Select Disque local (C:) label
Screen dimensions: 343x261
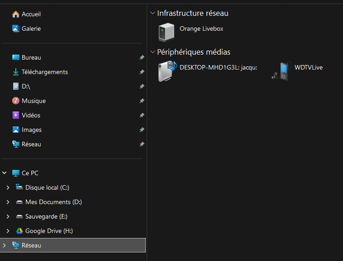coord(47,188)
